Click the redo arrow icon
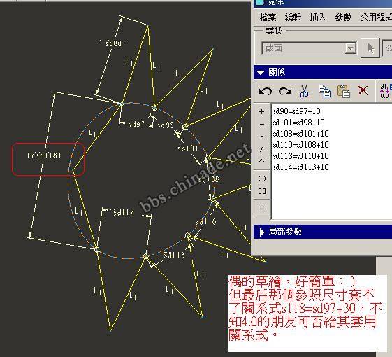The width and height of the screenshot is (392, 357). [285, 91]
